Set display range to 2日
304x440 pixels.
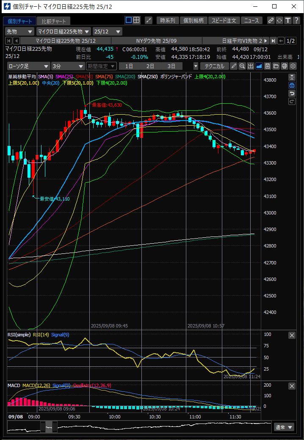point(150,66)
